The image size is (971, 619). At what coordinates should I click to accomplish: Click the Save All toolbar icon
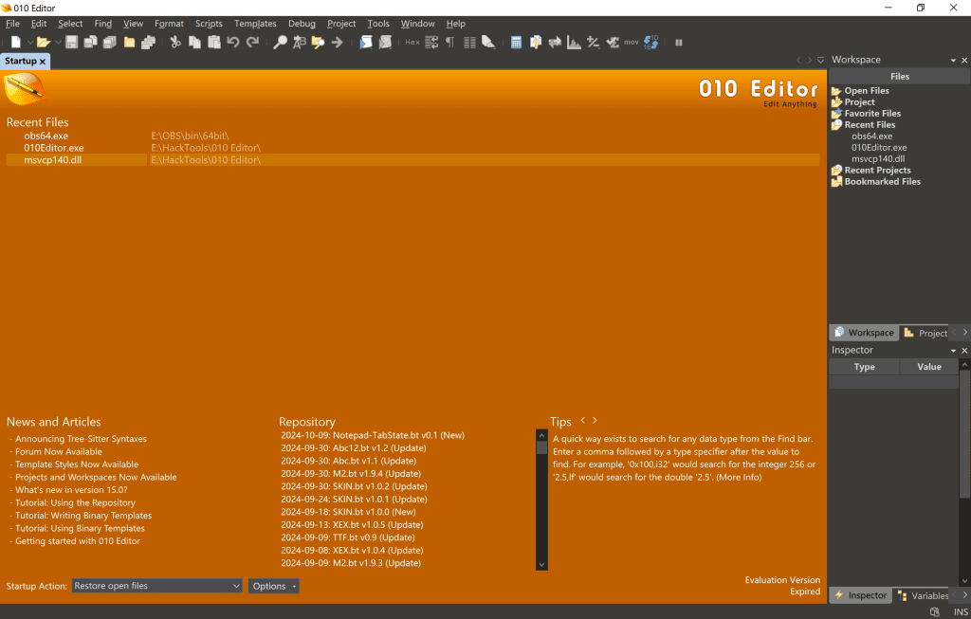click(110, 42)
